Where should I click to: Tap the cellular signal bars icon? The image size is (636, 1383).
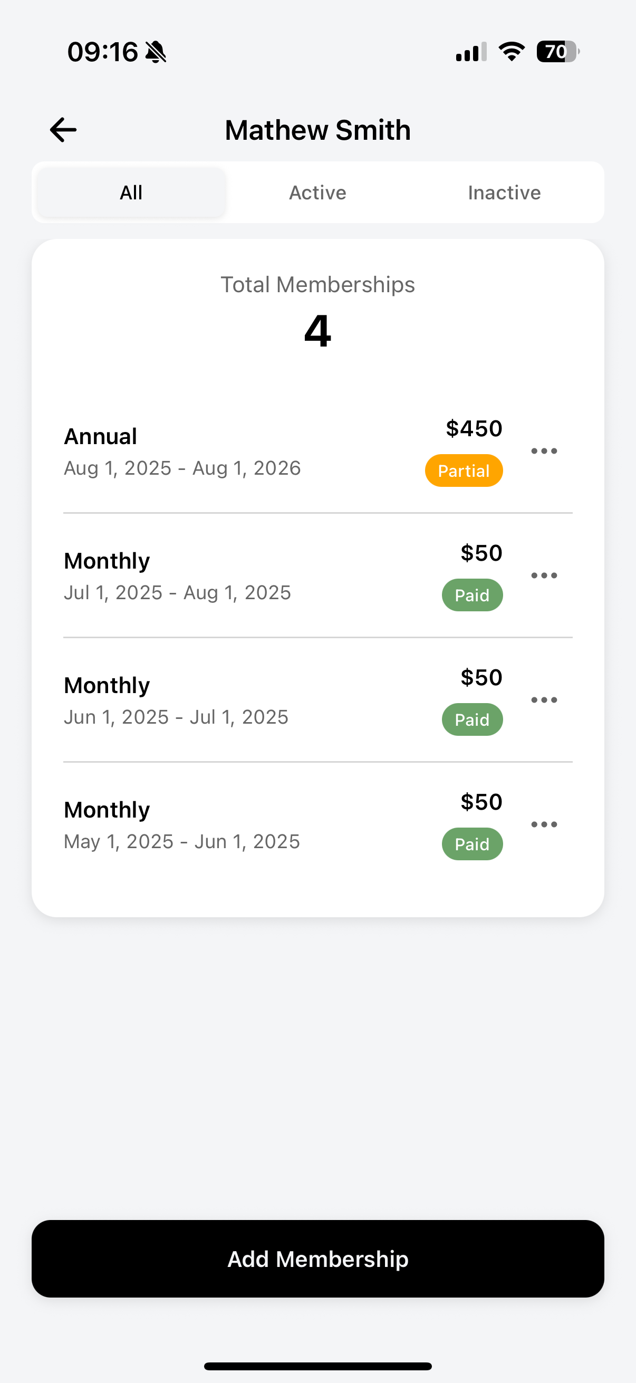click(x=471, y=52)
